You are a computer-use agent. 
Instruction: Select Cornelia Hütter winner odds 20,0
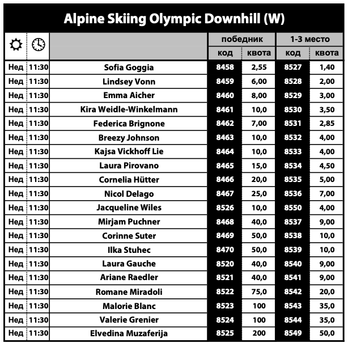(x=258, y=180)
